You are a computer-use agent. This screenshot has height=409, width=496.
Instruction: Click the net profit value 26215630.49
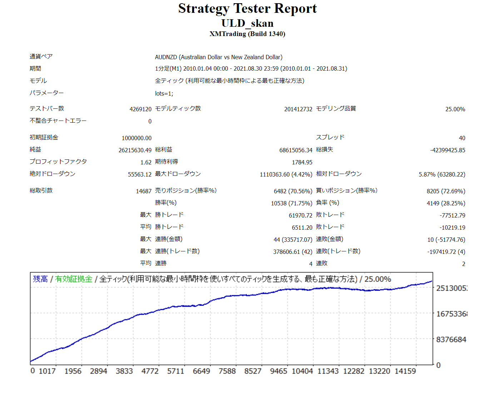coord(135,150)
